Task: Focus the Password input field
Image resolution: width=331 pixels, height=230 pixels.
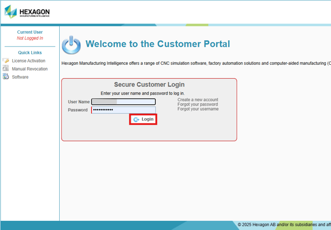Action: (x=124, y=110)
